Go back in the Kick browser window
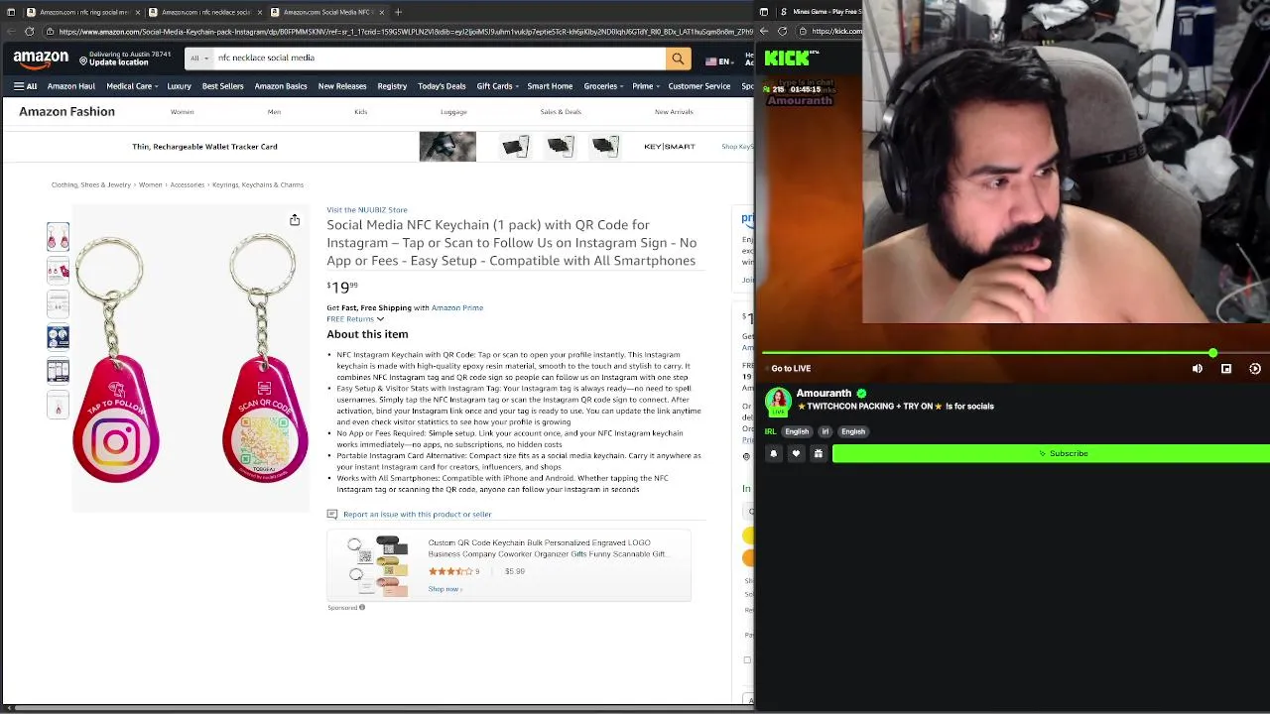Screen dimensions: 1270x714 (x=764, y=32)
